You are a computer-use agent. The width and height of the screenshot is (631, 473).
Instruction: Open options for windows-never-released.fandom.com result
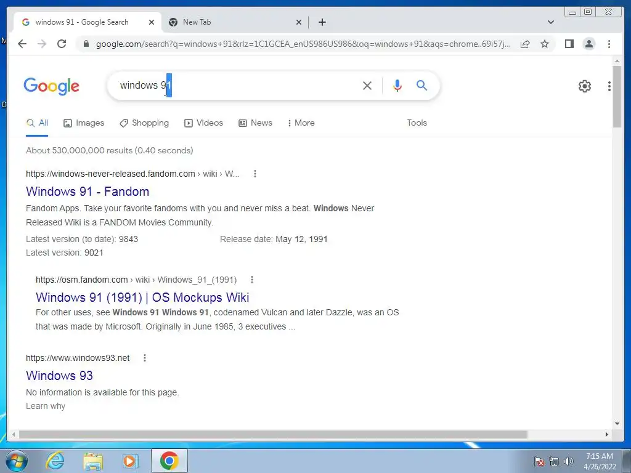click(254, 174)
